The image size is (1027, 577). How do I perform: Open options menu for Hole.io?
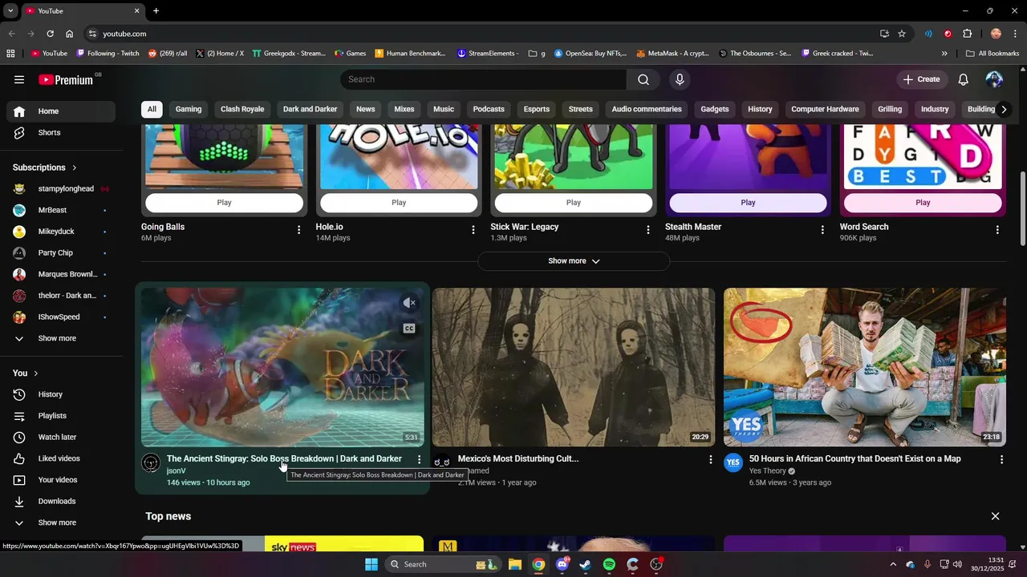click(473, 230)
